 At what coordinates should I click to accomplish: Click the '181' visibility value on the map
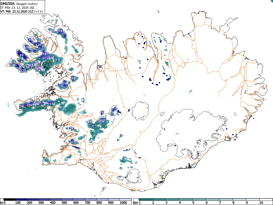pos(61,31)
